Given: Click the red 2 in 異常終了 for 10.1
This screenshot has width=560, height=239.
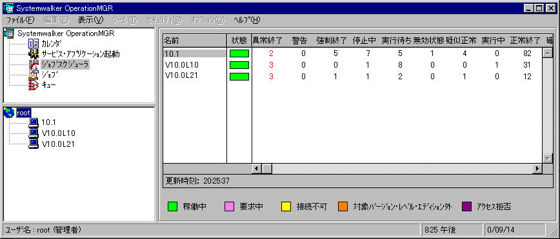Looking at the screenshot, I should pyautogui.click(x=271, y=54).
